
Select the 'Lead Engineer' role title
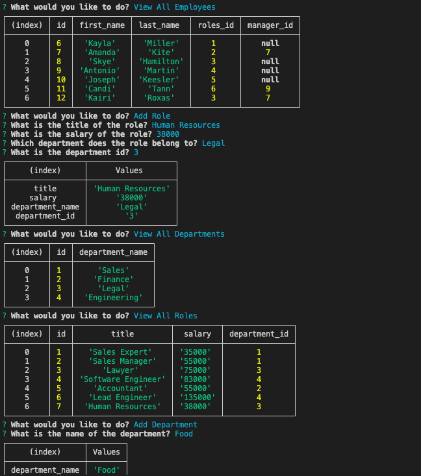(122, 398)
